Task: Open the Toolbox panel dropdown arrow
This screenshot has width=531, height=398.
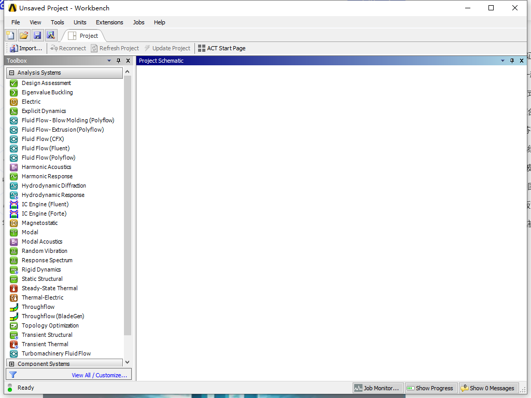Action: pyautogui.click(x=109, y=61)
